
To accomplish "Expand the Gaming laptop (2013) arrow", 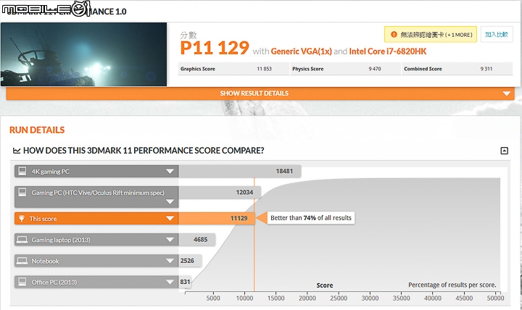I will click(x=170, y=240).
